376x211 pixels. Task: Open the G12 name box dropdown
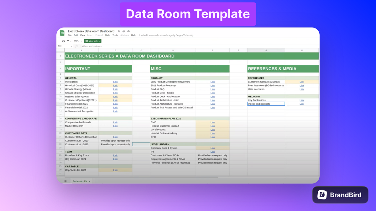[71, 46]
